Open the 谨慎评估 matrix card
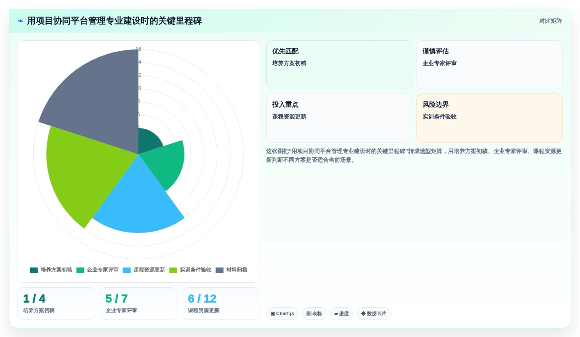 [490, 65]
